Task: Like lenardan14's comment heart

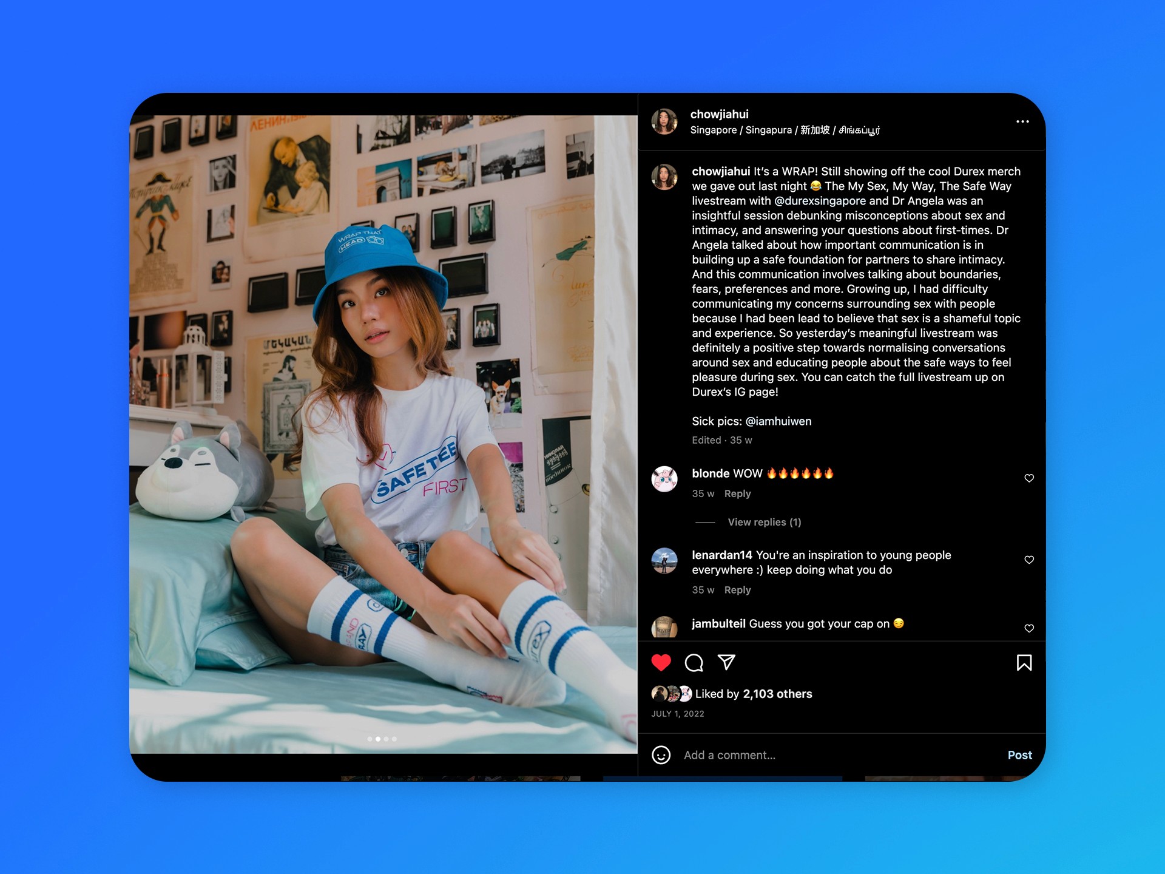Action: point(1029,560)
